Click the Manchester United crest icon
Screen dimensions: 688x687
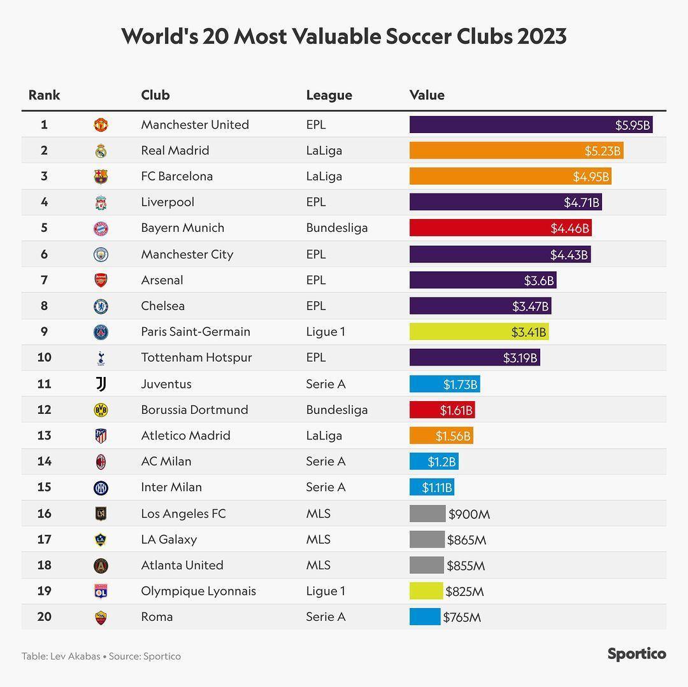[101, 125]
